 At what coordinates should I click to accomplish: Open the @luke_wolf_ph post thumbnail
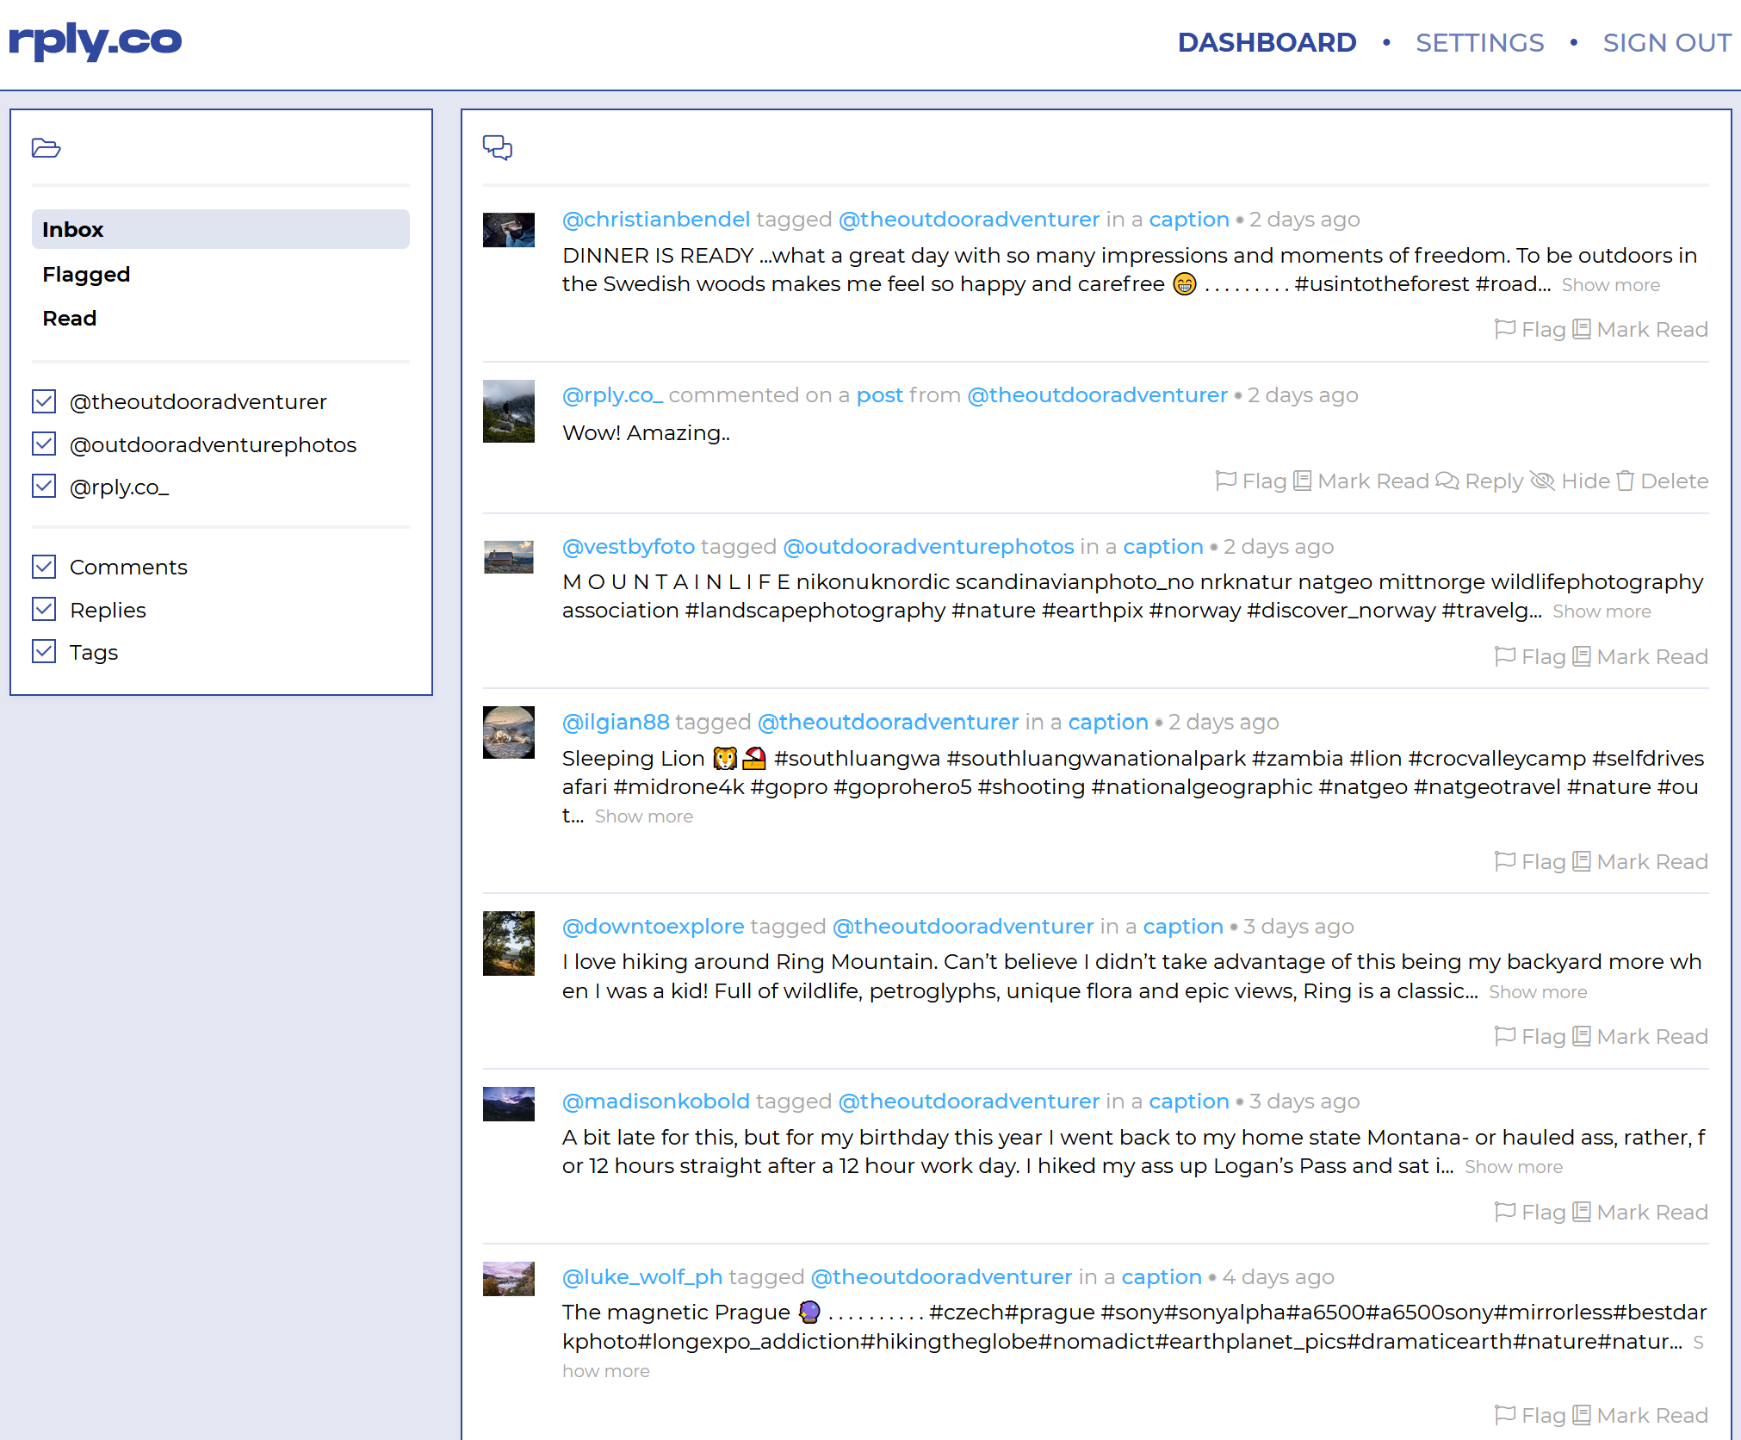coord(508,1279)
